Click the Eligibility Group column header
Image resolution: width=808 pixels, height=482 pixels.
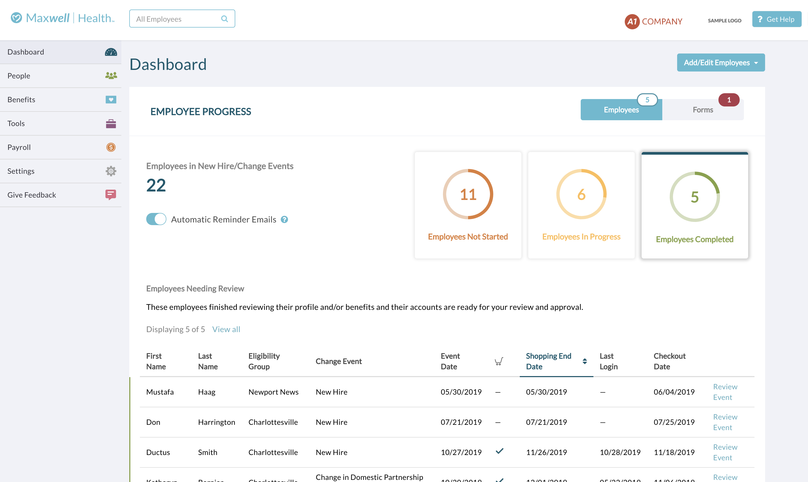(x=264, y=361)
